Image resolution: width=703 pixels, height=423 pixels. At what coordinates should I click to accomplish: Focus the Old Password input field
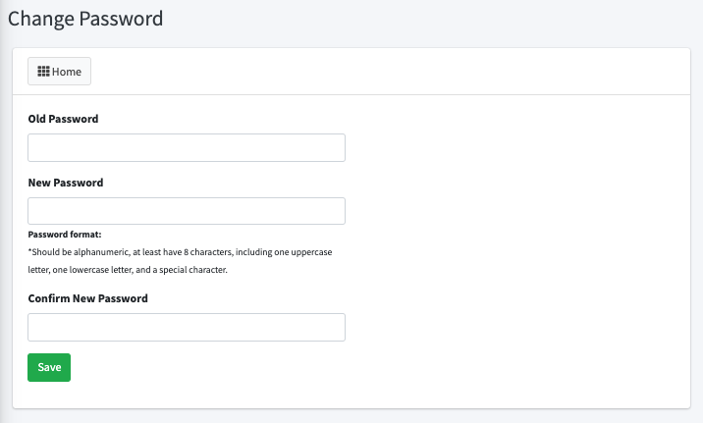[187, 147]
